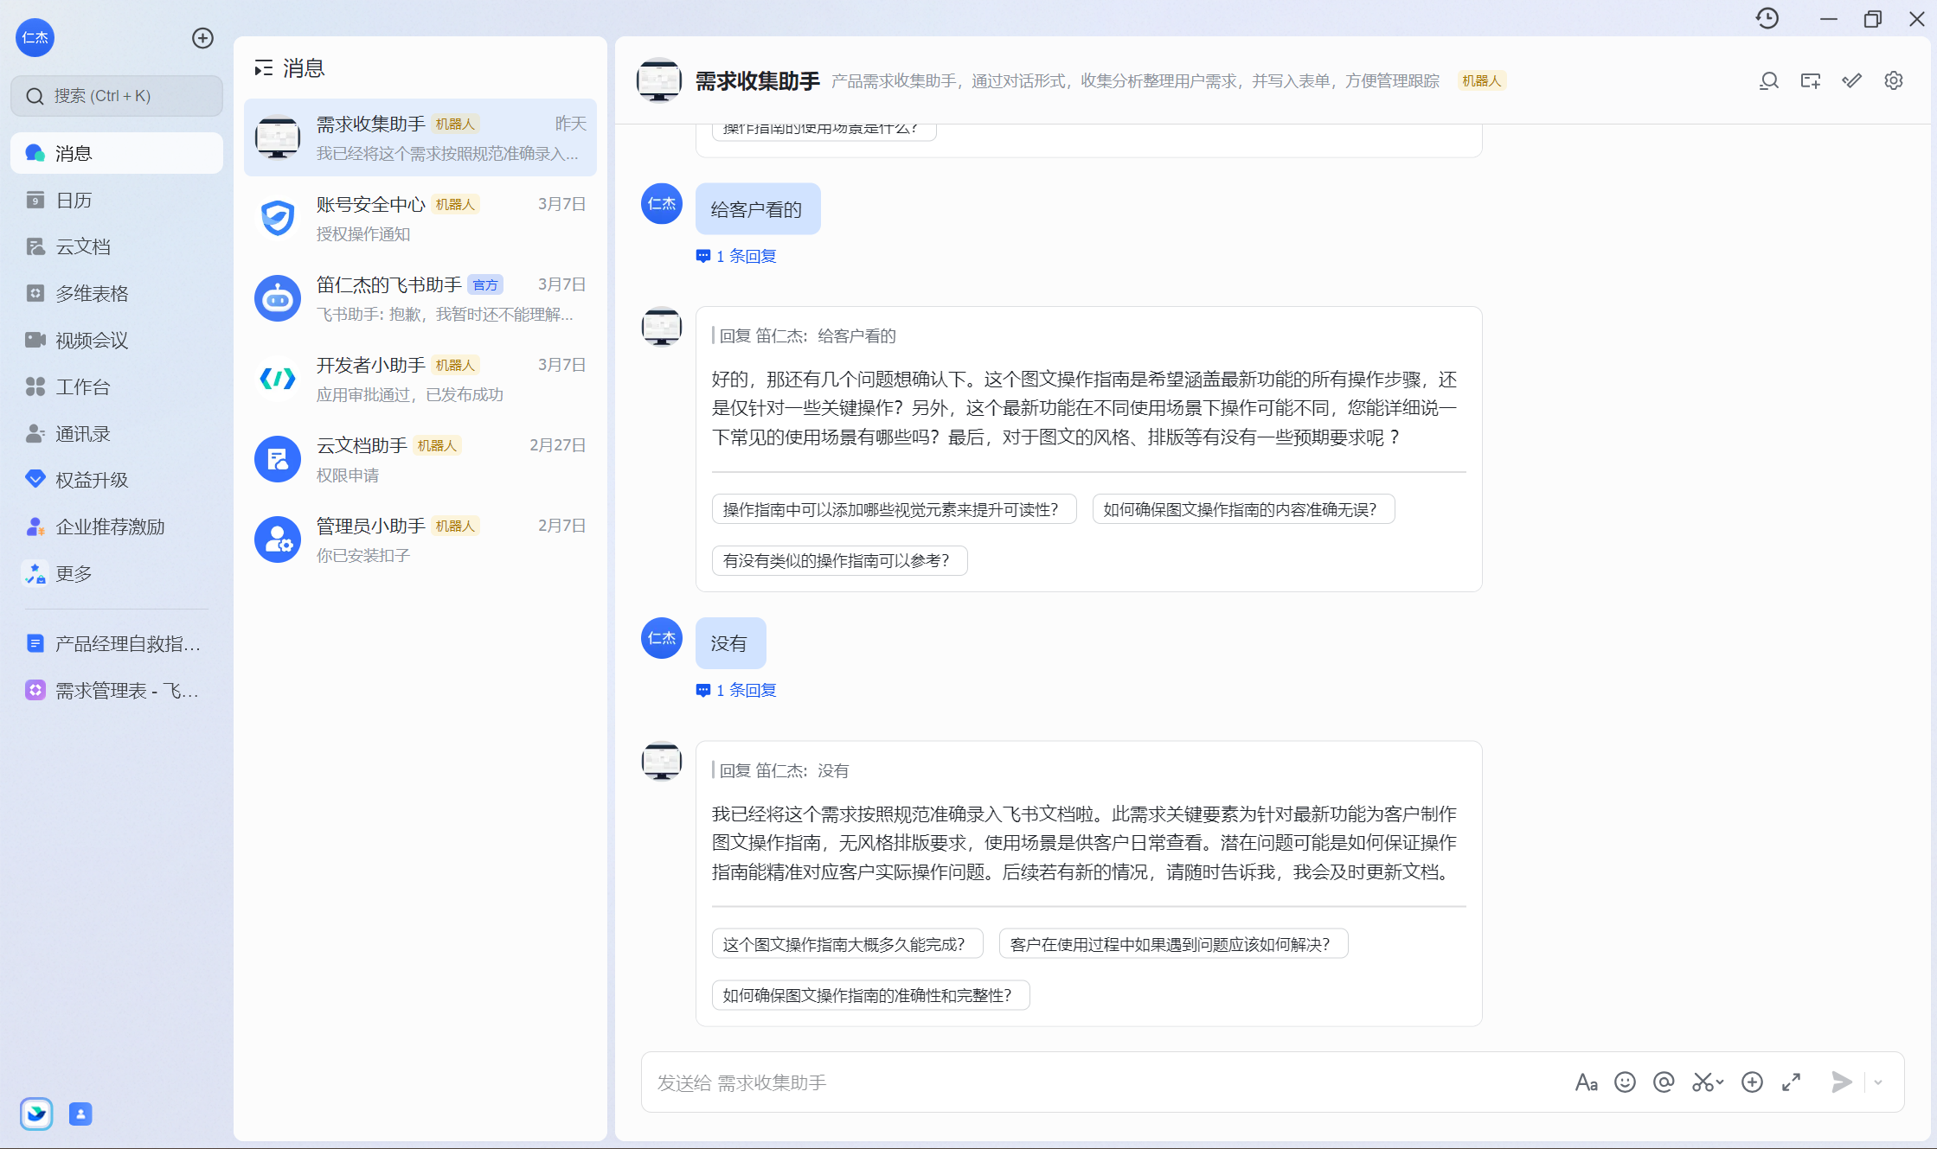This screenshot has width=1937, height=1149.
Task: Open 日历 in the sidebar
Action: tap(74, 200)
